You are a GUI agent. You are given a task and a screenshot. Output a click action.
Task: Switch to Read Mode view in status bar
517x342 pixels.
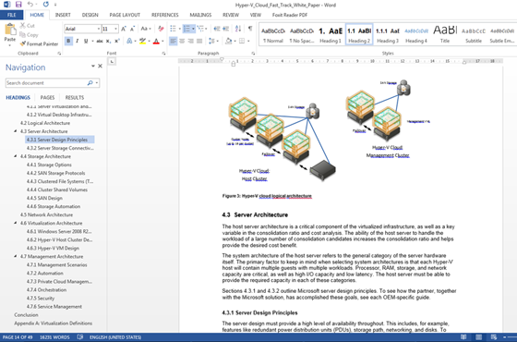[x=463, y=337]
